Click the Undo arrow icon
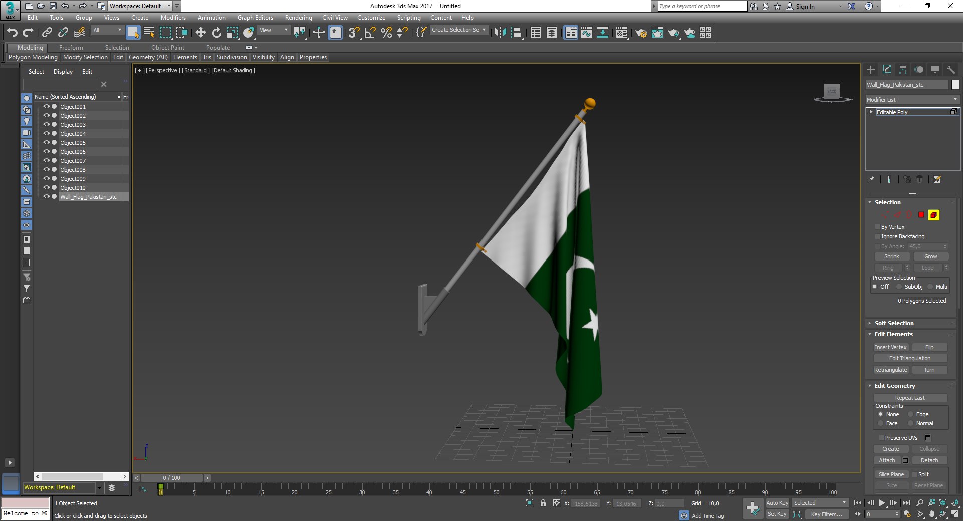 coord(12,33)
